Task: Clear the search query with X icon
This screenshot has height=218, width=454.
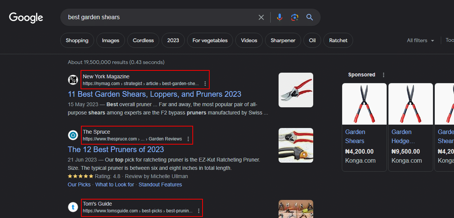Action: (x=261, y=17)
